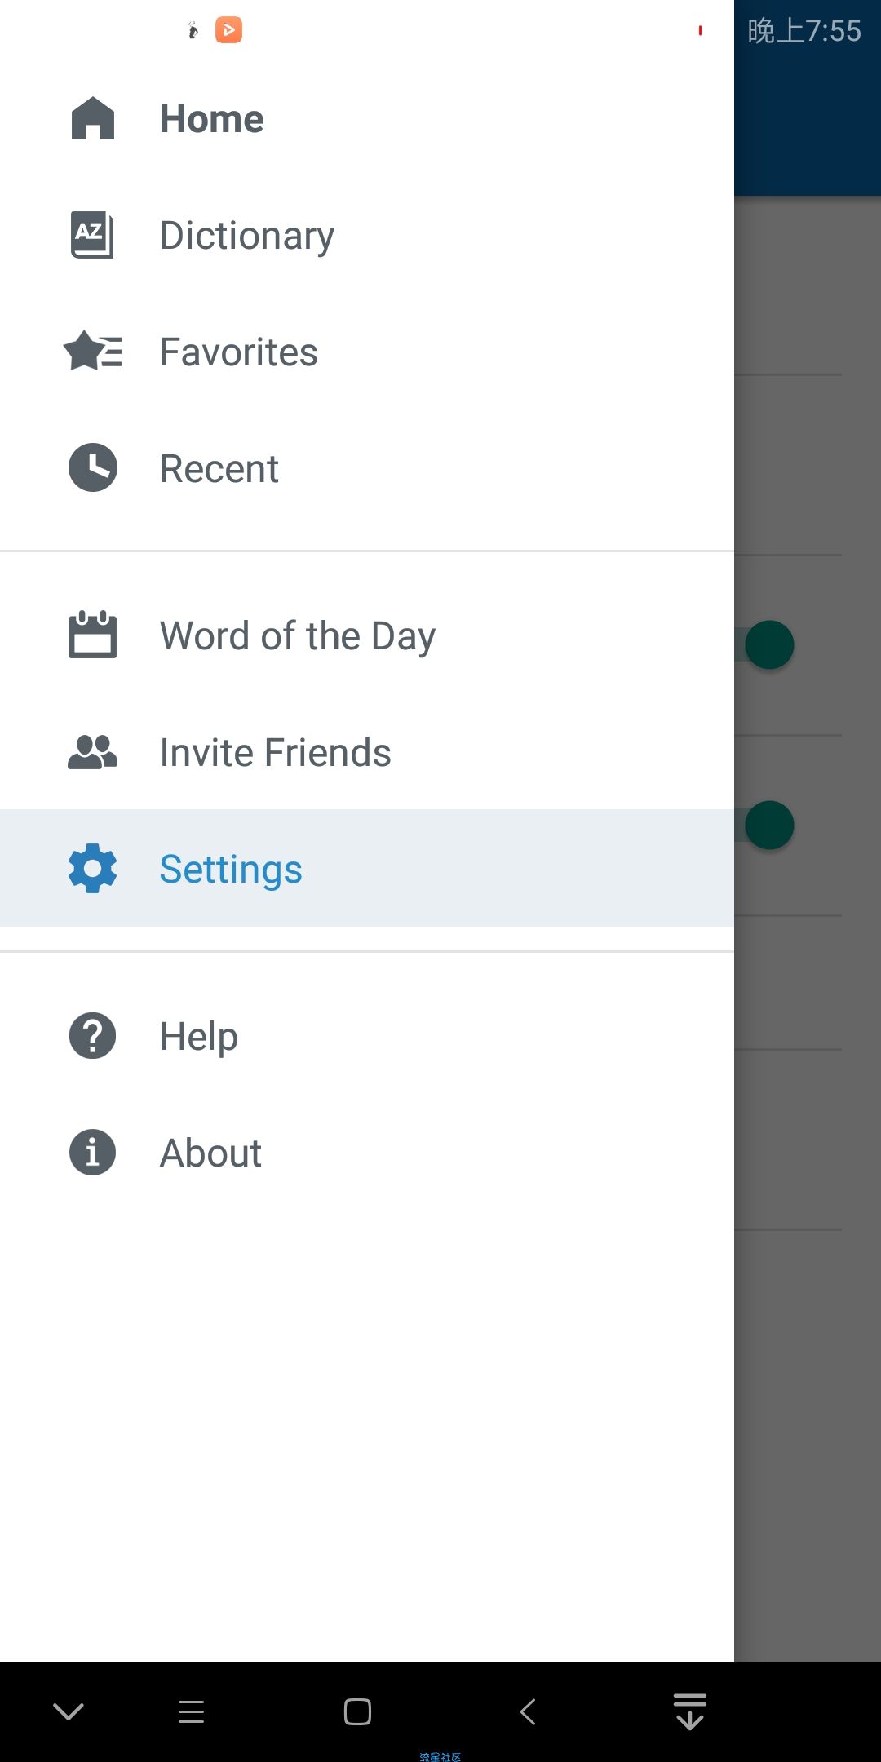This screenshot has height=1762, width=881.
Task: Open the About info icon
Action: tap(92, 1153)
